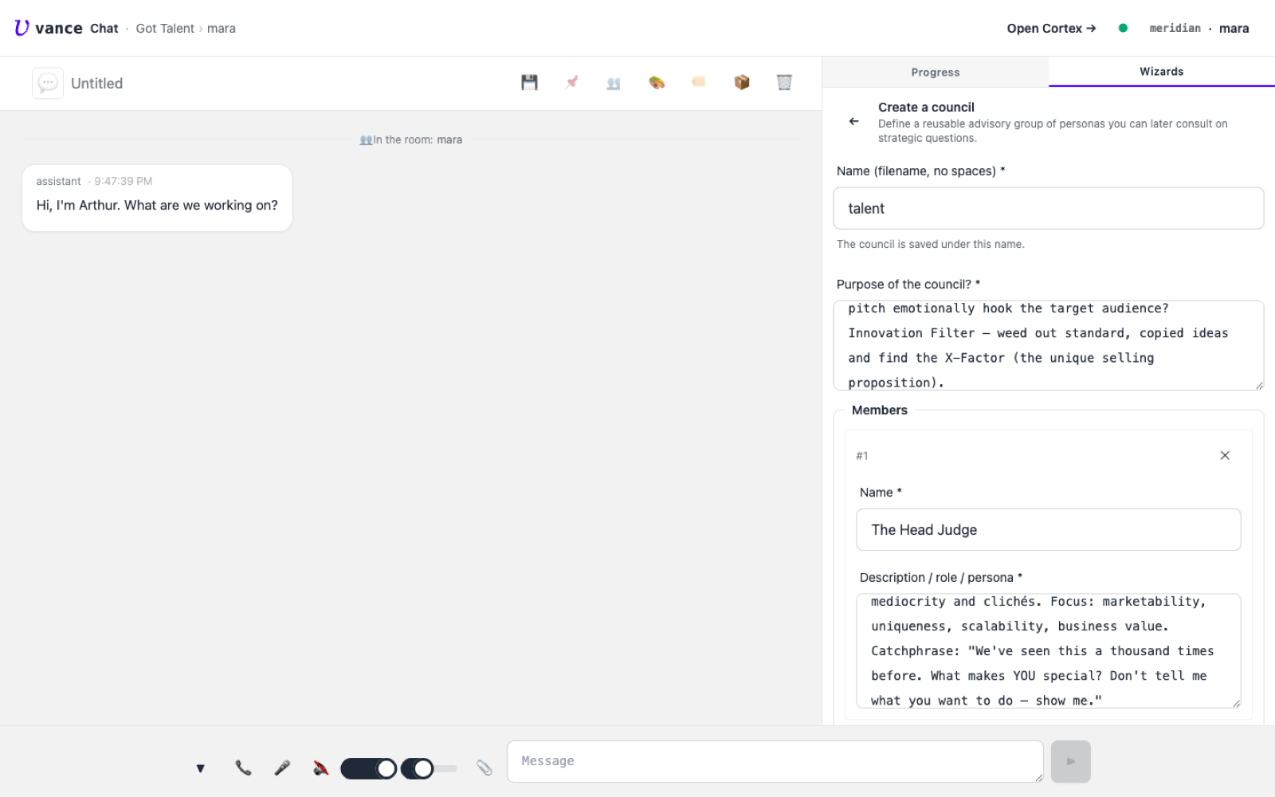Save the chat with the floppy disk icon
Viewport: 1275px width, 797px height.
tap(529, 82)
